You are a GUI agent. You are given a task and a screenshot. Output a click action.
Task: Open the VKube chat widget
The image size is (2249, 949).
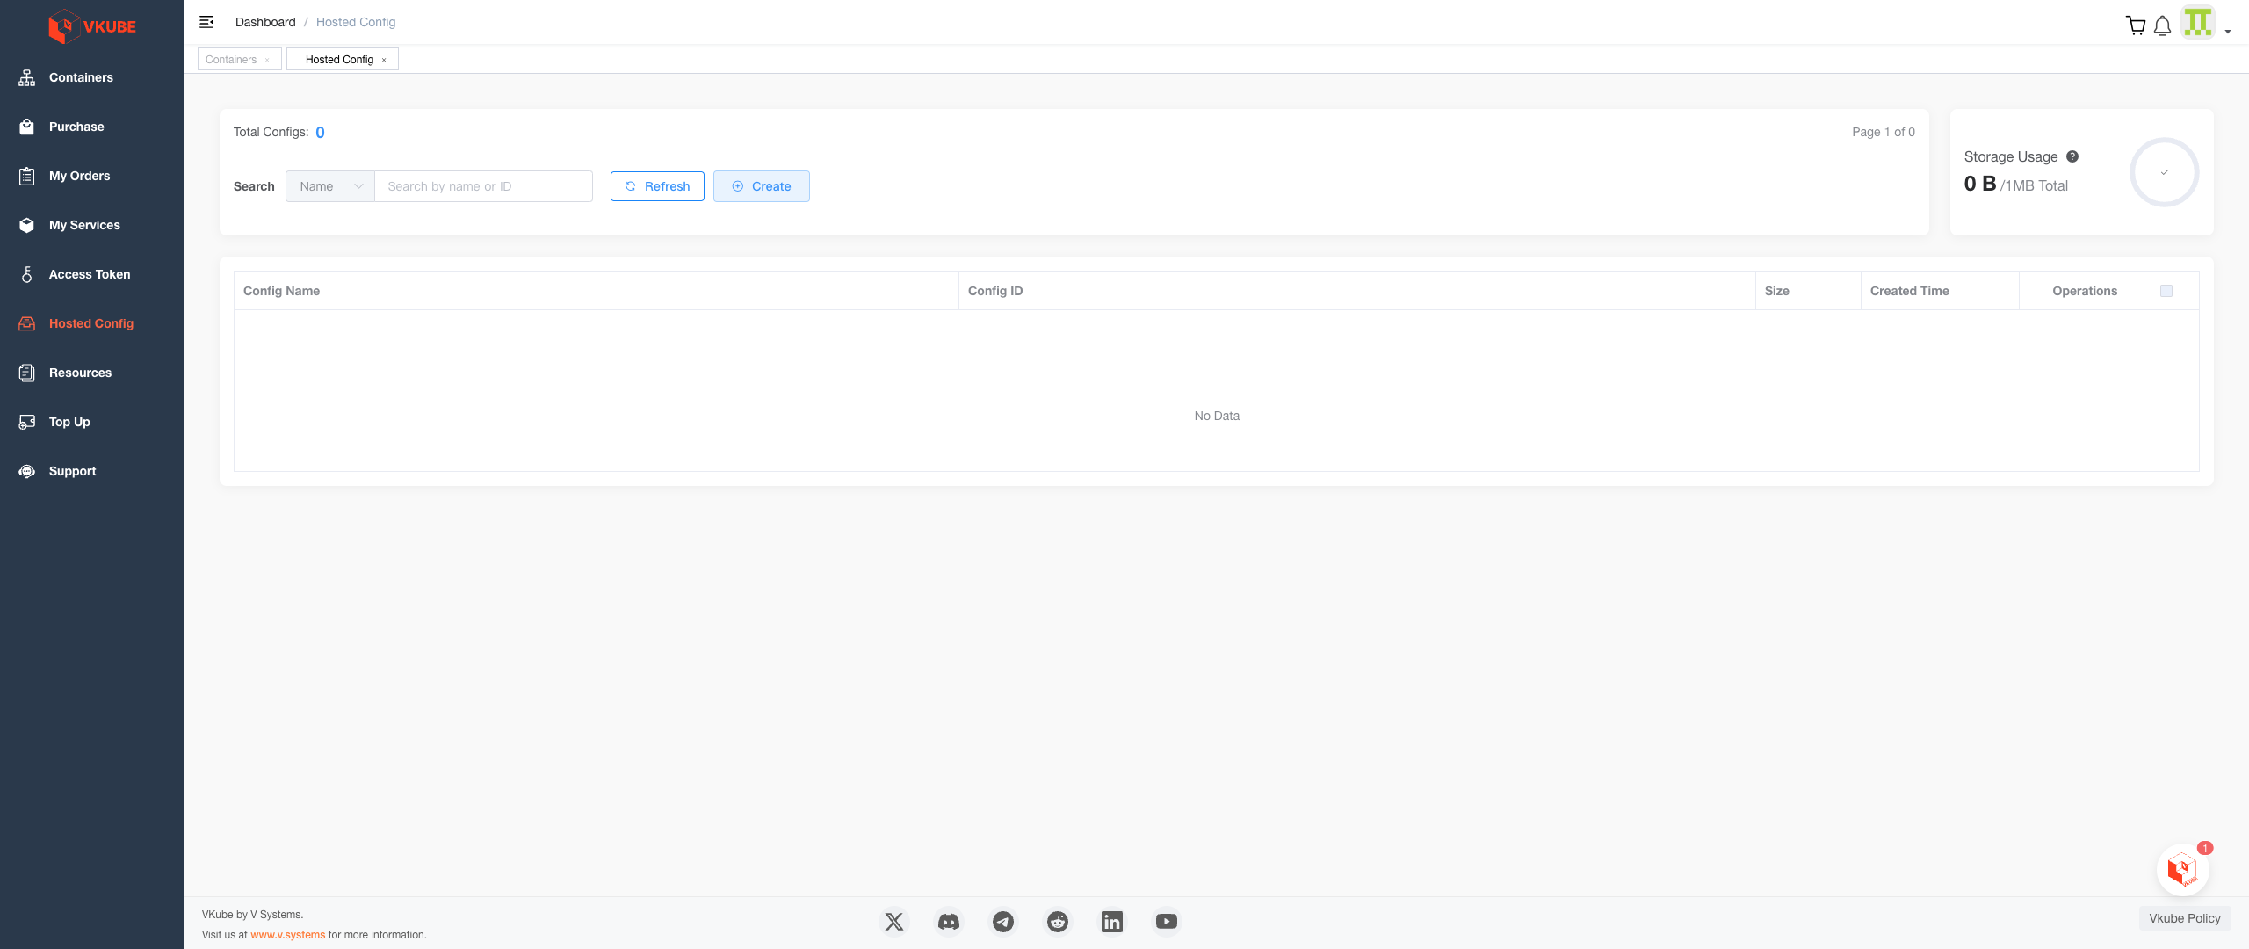click(2183, 870)
